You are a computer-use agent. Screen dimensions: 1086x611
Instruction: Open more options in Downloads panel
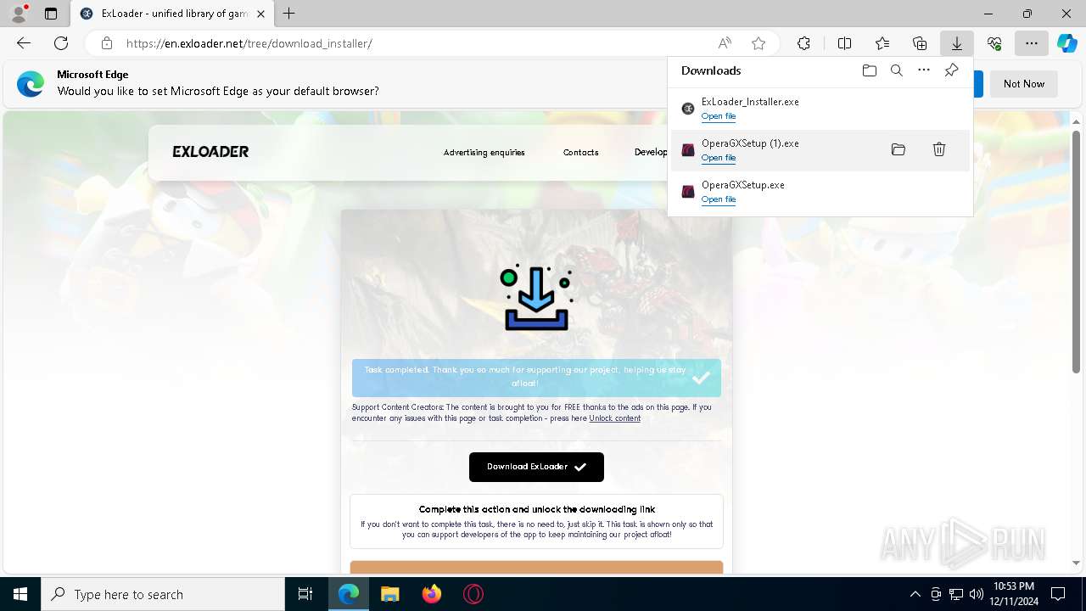[924, 70]
